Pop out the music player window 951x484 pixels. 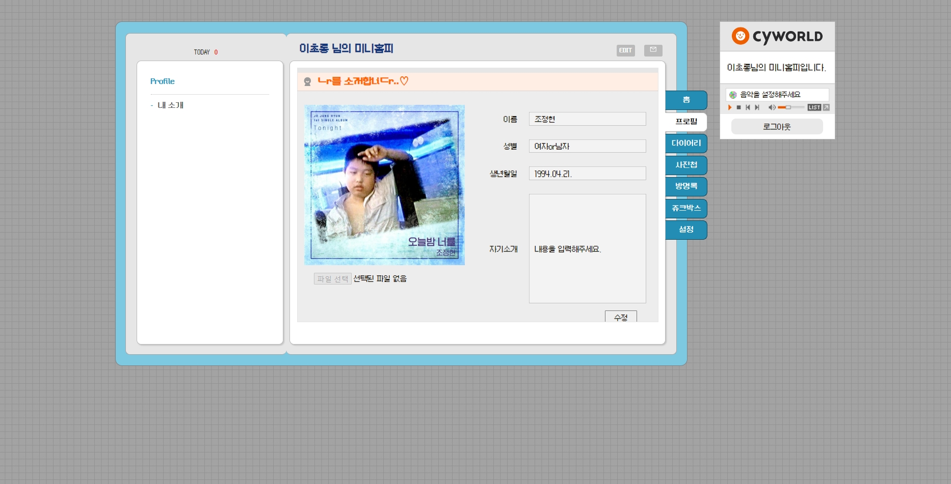(826, 107)
